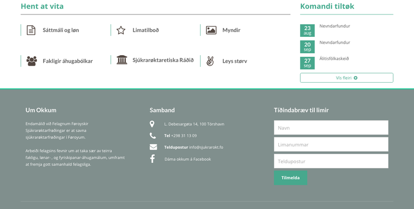Click the envelope icon next to Teldupostur
The height and width of the screenshot is (209, 414).
pyautogui.click(x=153, y=147)
